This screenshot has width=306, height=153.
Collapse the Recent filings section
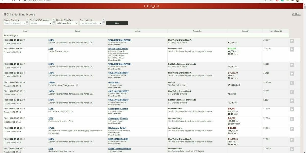[x=11, y=35]
